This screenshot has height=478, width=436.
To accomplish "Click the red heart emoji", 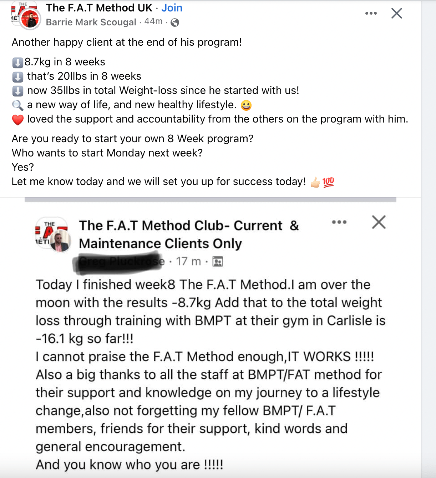I will [17, 120].
